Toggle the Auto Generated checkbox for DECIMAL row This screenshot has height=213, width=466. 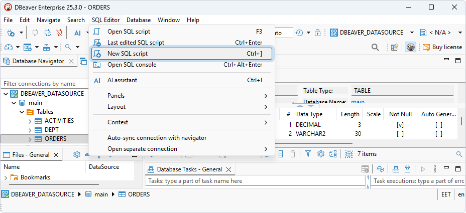point(439,125)
